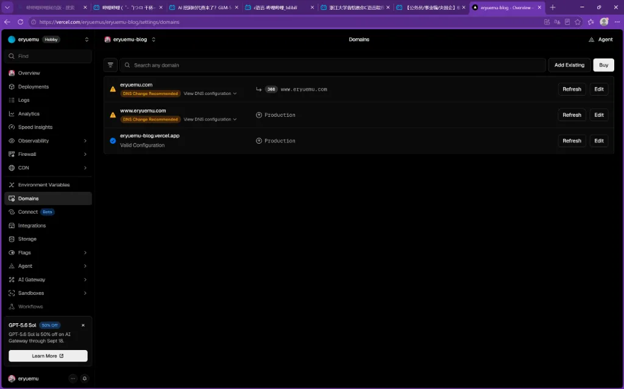
Task: Dismiss the GPT-5.6 Sol promo card
Action: (83, 325)
